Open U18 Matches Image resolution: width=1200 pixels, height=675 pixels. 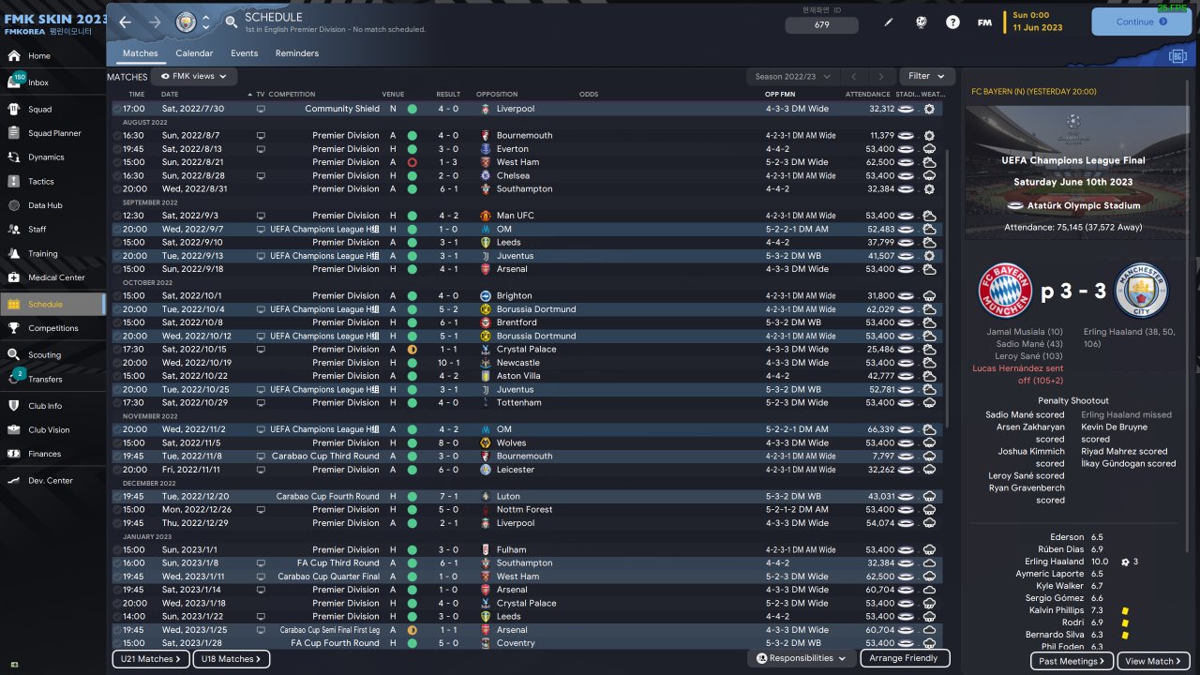pyautogui.click(x=232, y=659)
